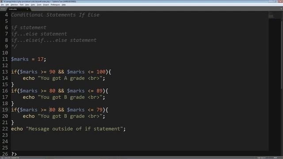Click the Line and Column status text
Viewport: 283px width, 159px height.
pos(11,158)
